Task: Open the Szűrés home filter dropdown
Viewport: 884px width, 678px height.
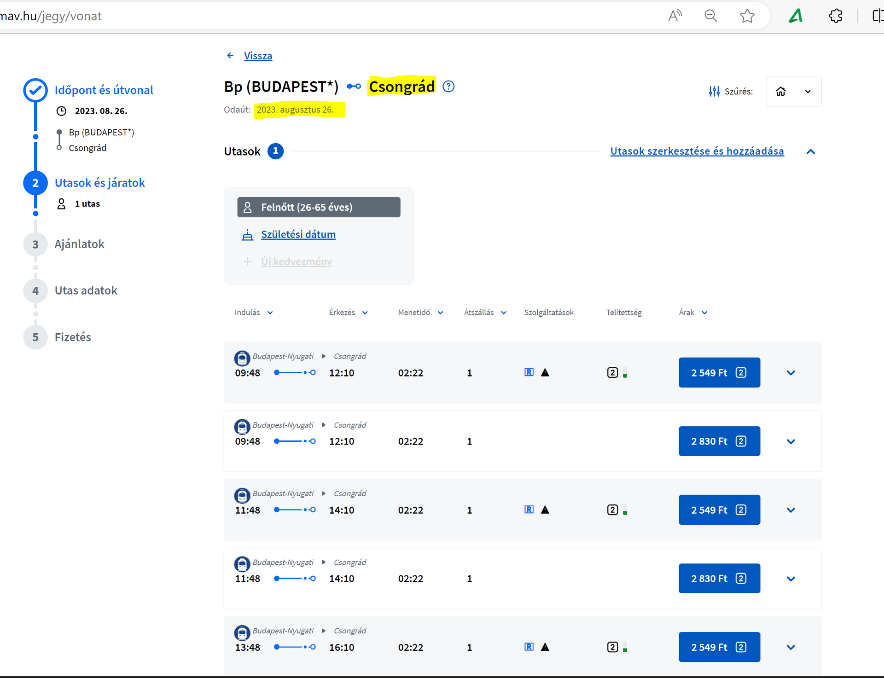Action: pyautogui.click(x=794, y=91)
